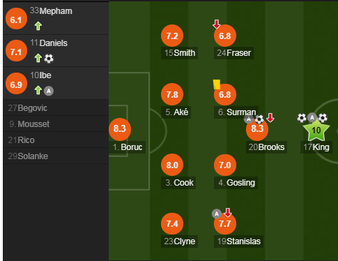
Task: Select Clyne's 7.4 rating circle
Action: pyautogui.click(x=172, y=224)
